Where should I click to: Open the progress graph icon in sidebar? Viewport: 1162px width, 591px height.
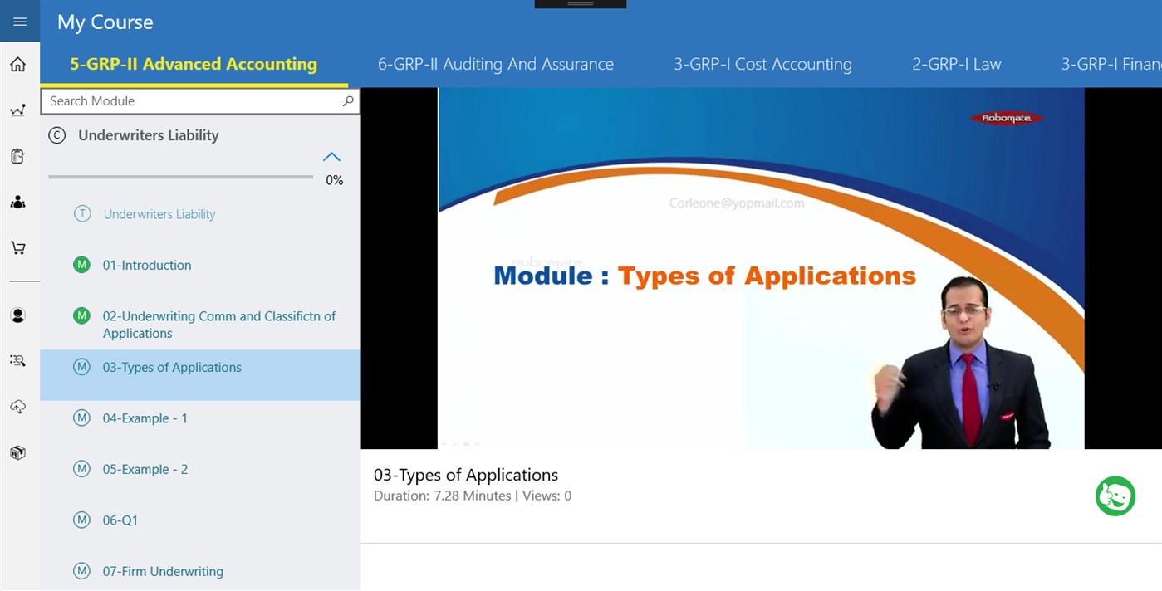click(x=18, y=110)
